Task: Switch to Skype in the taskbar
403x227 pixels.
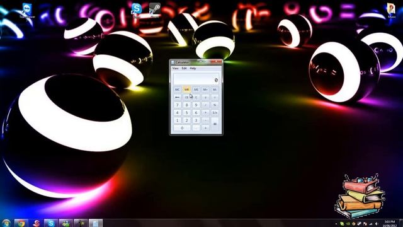Action: (x=51, y=223)
